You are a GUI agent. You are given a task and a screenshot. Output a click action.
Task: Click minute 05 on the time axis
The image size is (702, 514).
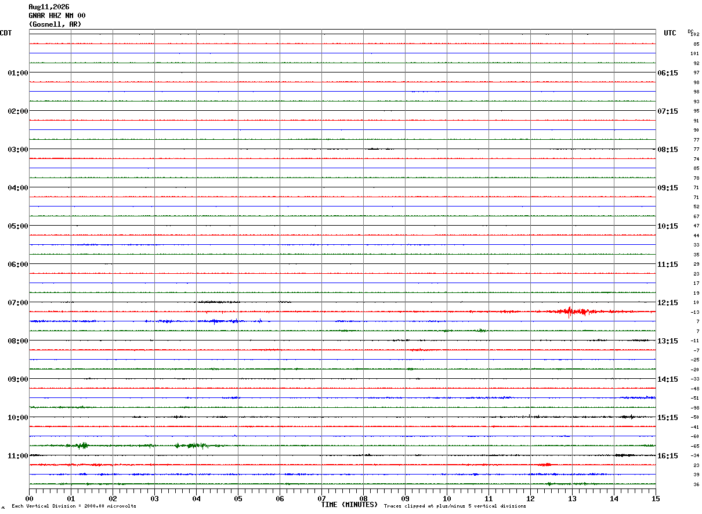pos(238,498)
